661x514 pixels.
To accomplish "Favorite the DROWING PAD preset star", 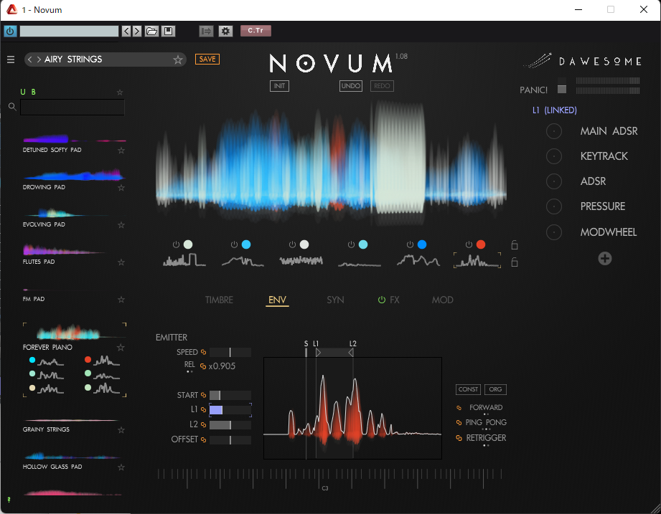I will (x=121, y=188).
